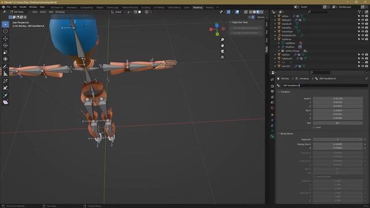Click the green Y axis gizmo
The height and width of the screenshot is (208, 370).
point(217,34)
